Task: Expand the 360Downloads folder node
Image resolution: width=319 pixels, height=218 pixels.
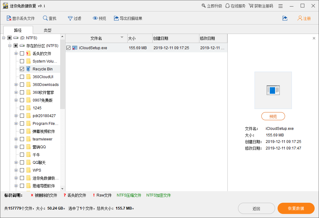Action: (16, 85)
